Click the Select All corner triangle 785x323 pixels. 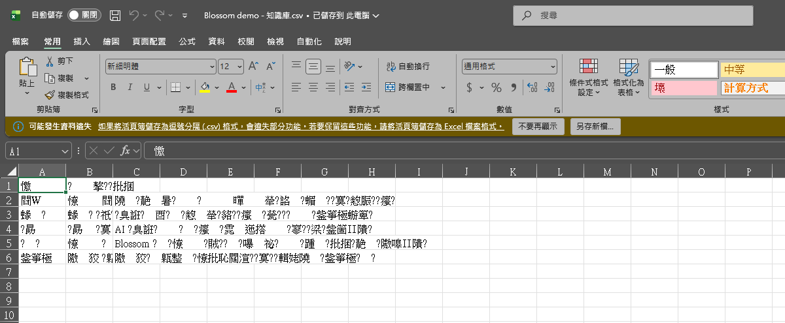tap(9, 171)
